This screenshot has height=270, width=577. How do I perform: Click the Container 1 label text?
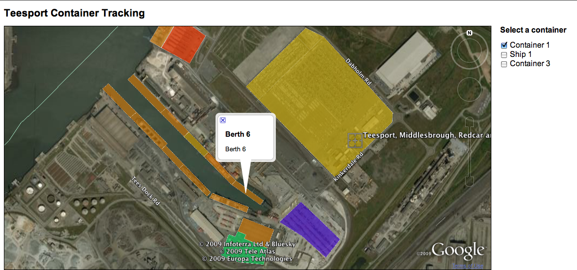529,45
